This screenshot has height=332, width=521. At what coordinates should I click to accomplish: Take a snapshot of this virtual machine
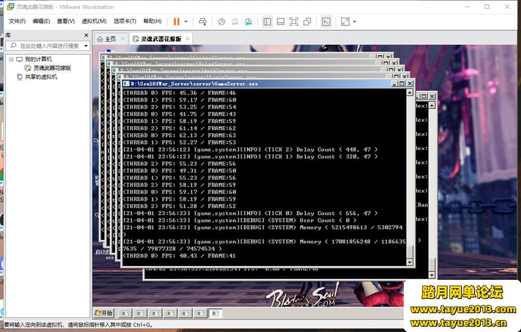pos(221,21)
